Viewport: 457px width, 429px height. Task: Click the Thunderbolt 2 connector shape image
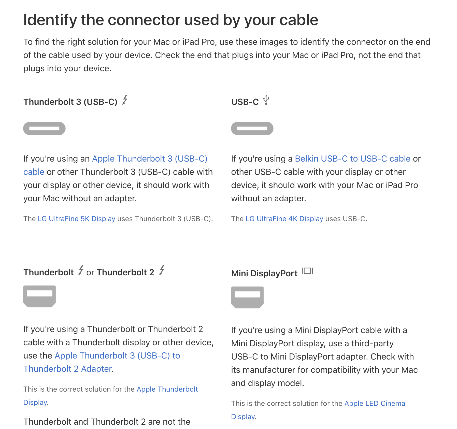[x=39, y=296]
